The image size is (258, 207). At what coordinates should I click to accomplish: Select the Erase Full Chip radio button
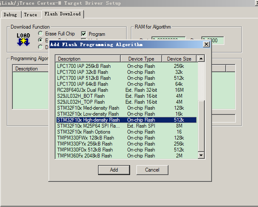41,34
